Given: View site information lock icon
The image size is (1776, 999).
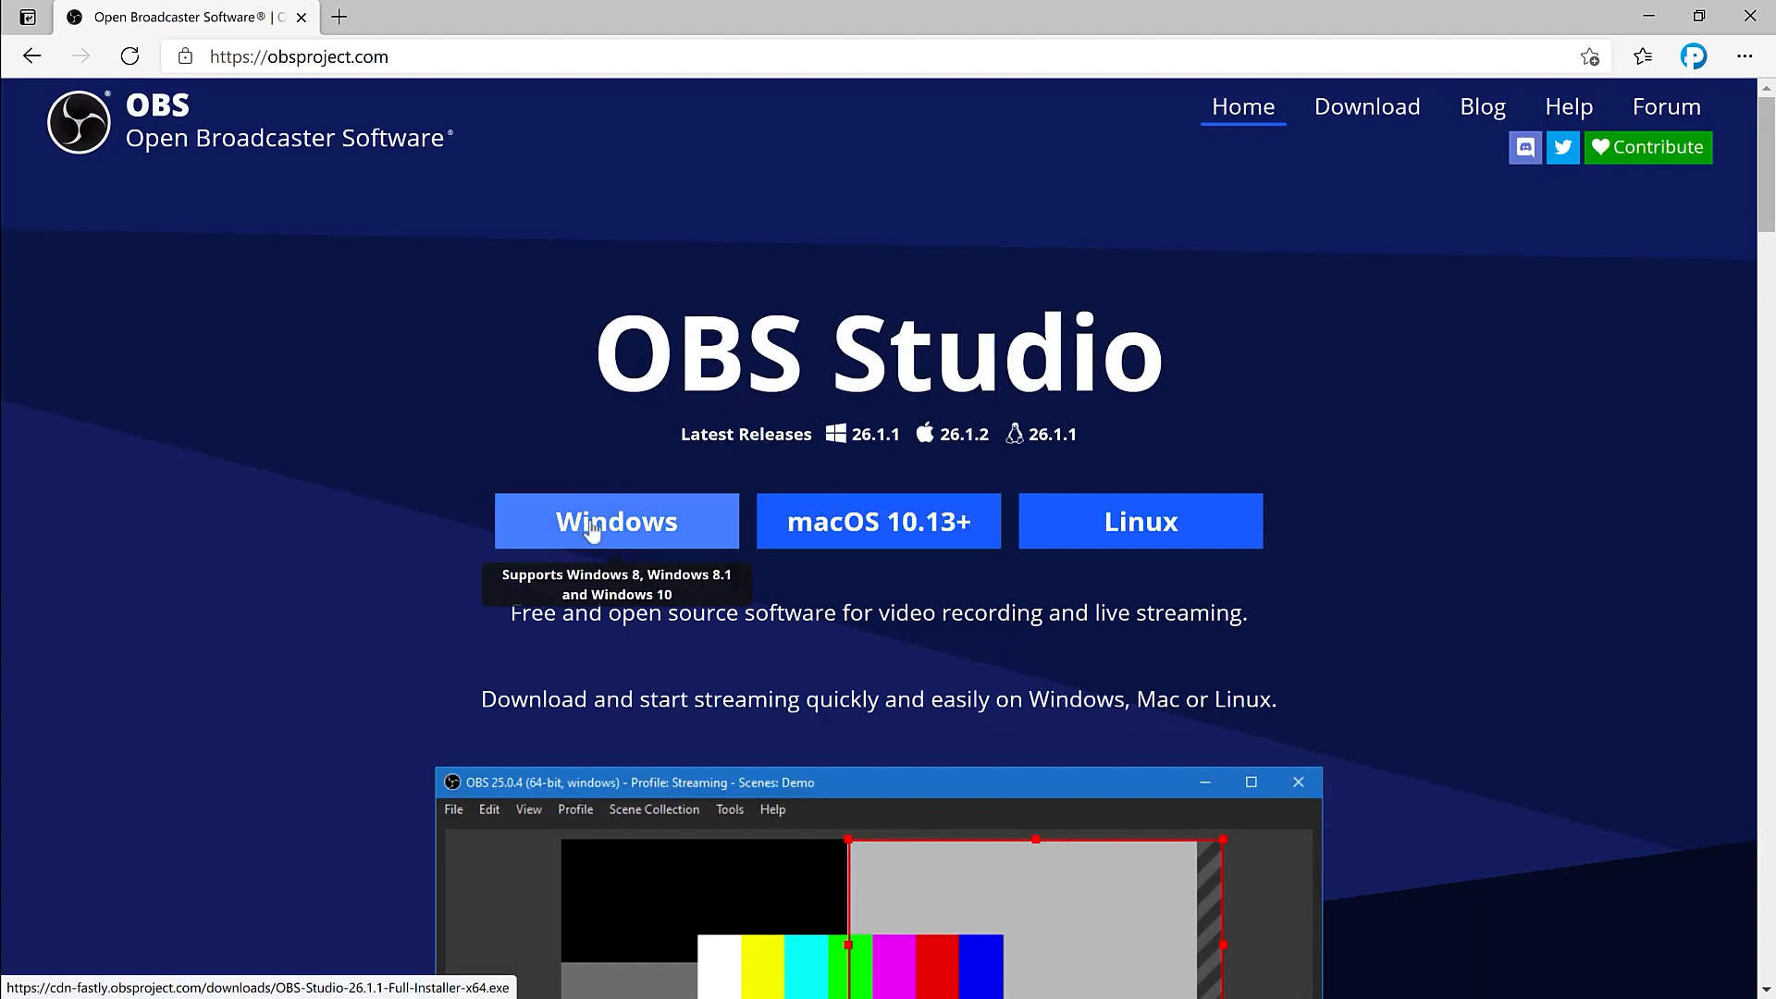Looking at the screenshot, I should [185, 56].
